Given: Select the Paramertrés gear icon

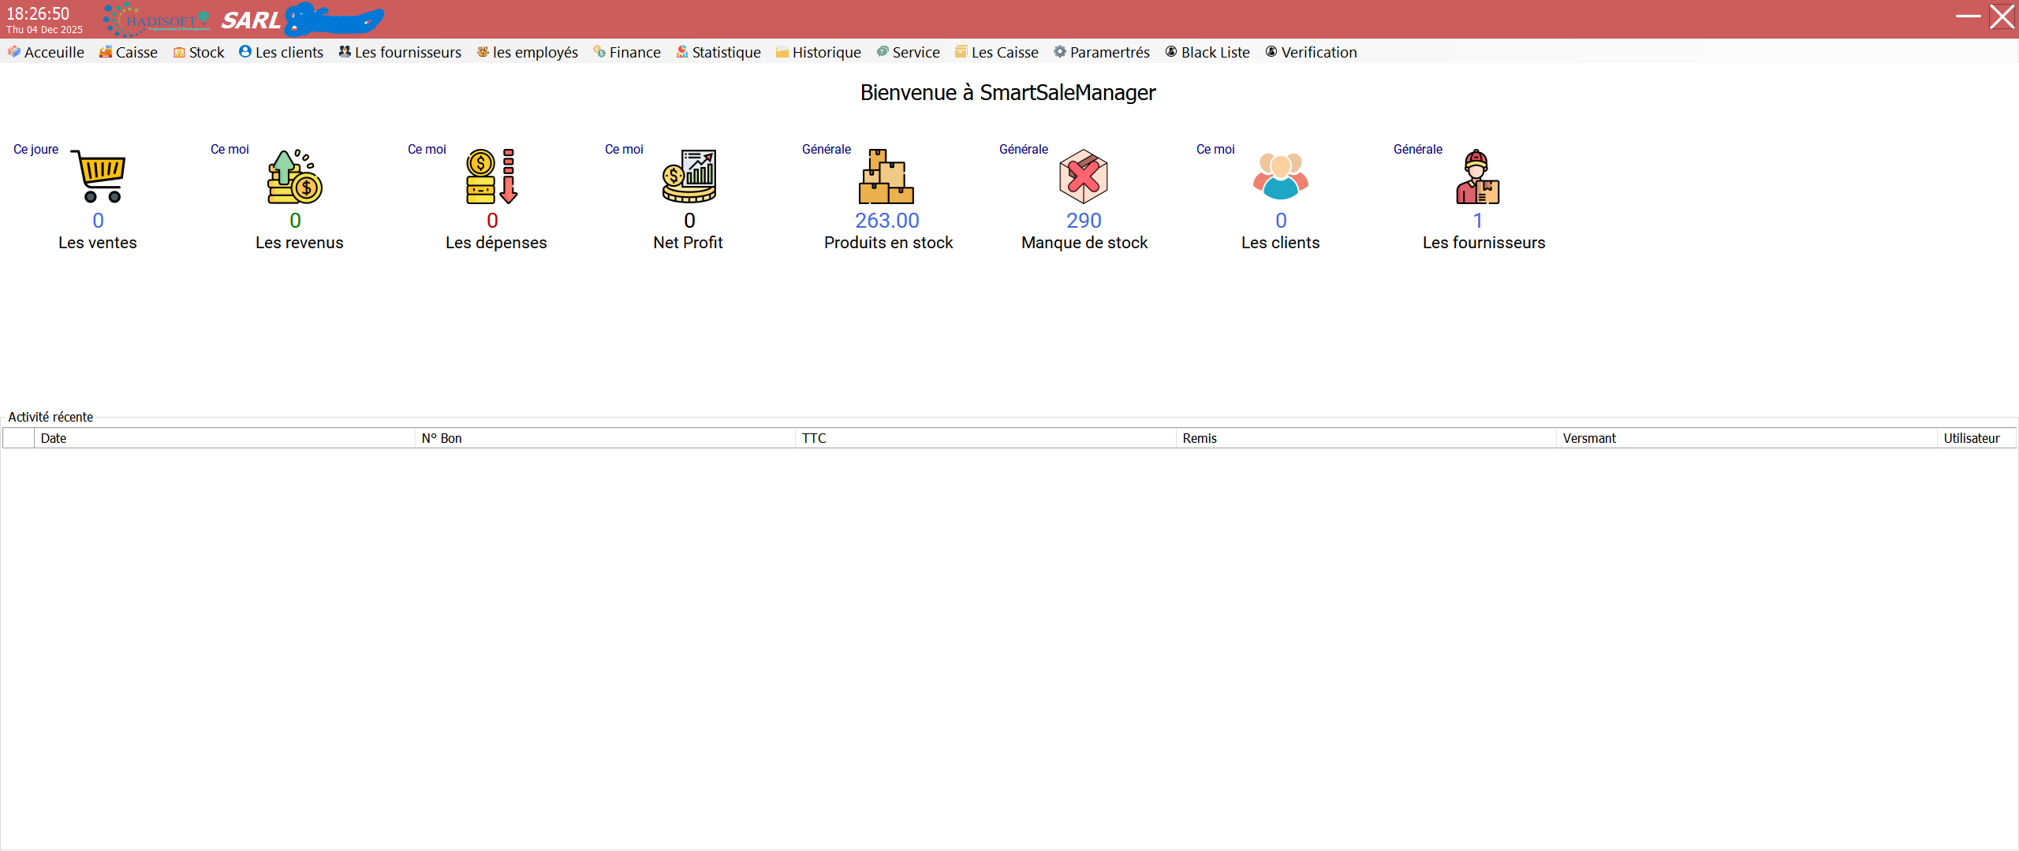Looking at the screenshot, I should pyautogui.click(x=1059, y=52).
